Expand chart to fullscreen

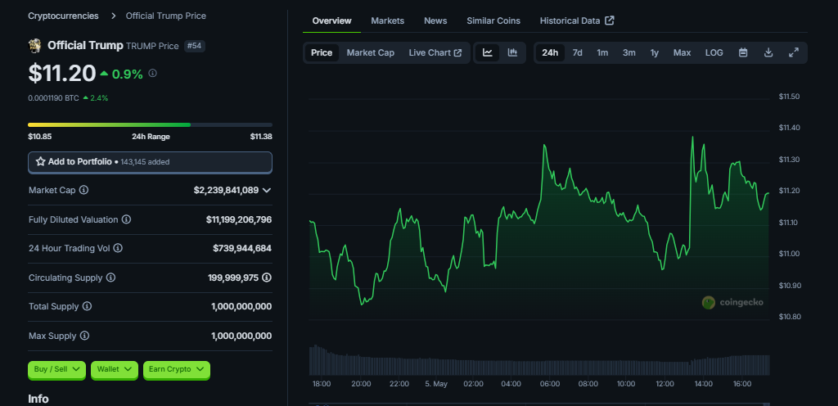[x=794, y=52]
